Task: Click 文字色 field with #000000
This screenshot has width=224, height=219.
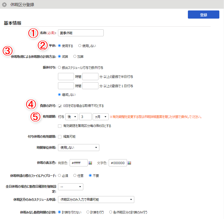Action: [x=118, y=163]
